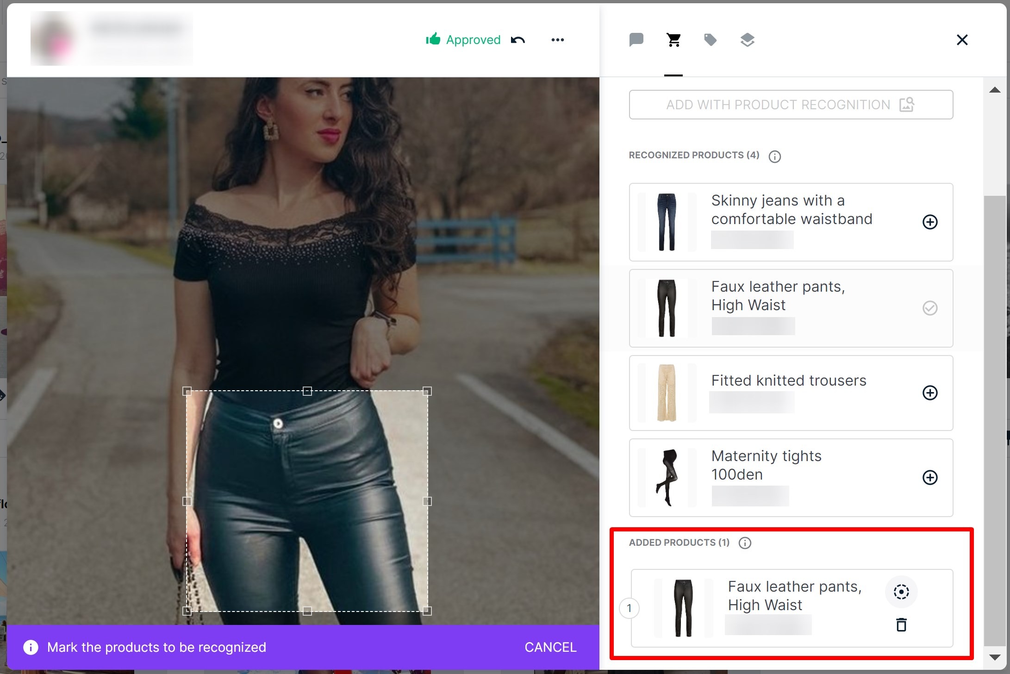The width and height of the screenshot is (1010, 674).
Task: Click the Skinny jeans product thumbnail
Action: click(667, 222)
